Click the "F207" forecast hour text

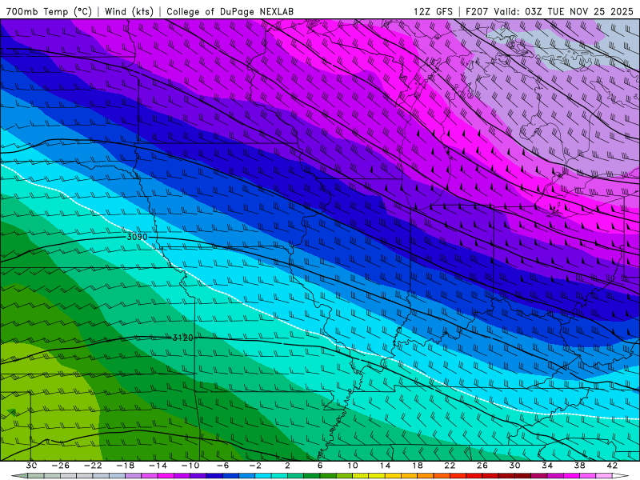click(477, 11)
